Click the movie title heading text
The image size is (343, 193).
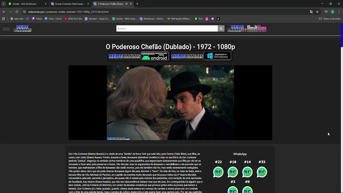coord(170,47)
